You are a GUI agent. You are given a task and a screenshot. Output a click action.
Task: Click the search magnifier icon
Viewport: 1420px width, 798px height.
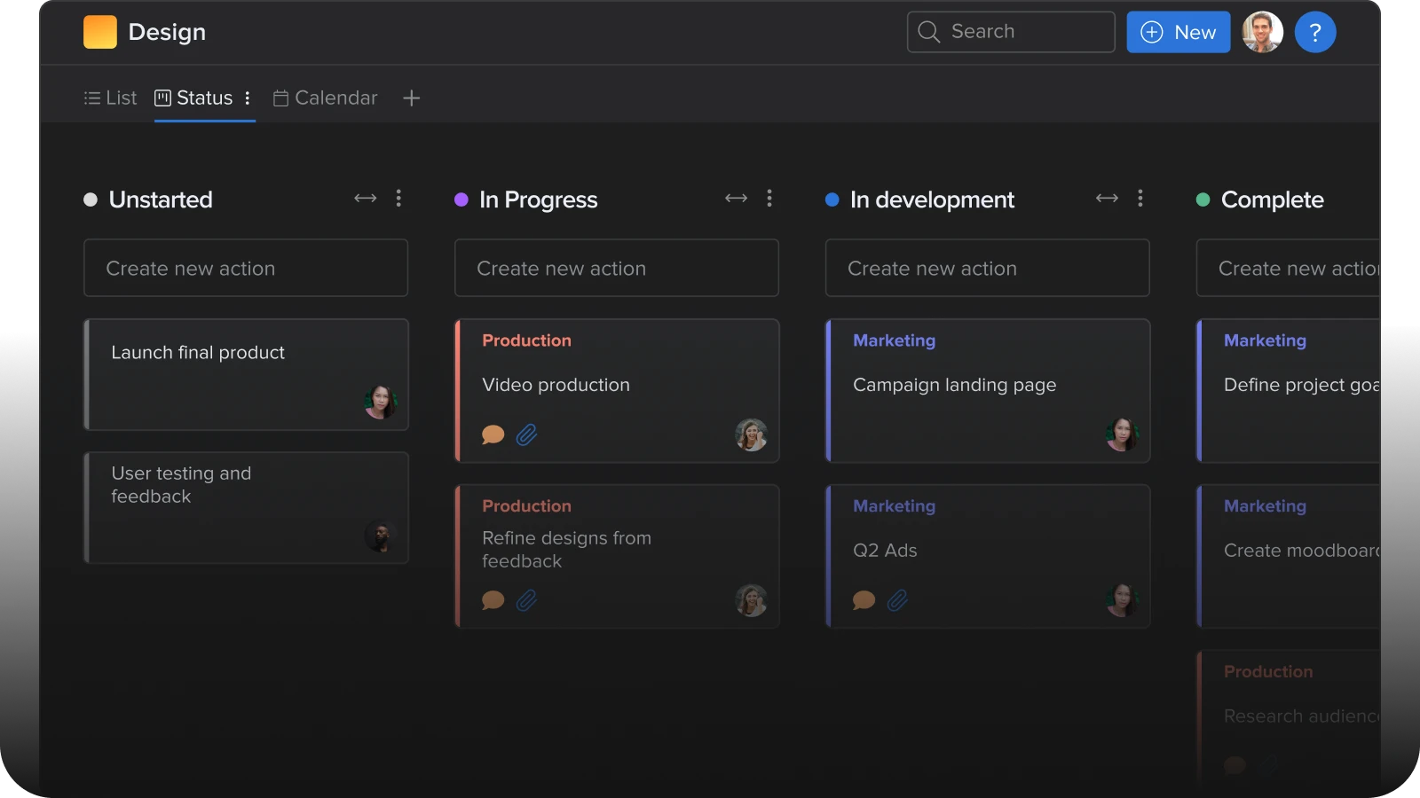pos(928,32)
